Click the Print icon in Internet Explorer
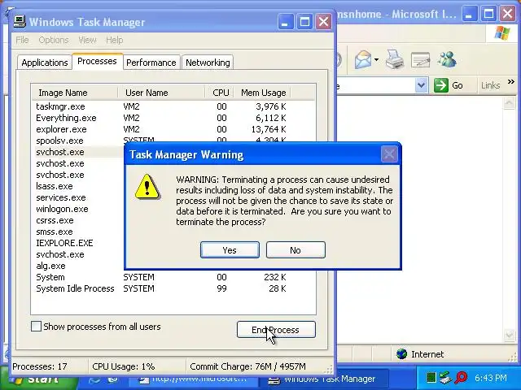This screenshot has height=390, width=521. click(395, 59)
